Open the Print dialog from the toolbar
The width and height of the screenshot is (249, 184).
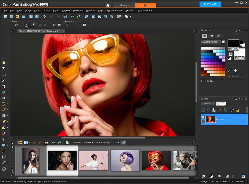coord(44,16)
